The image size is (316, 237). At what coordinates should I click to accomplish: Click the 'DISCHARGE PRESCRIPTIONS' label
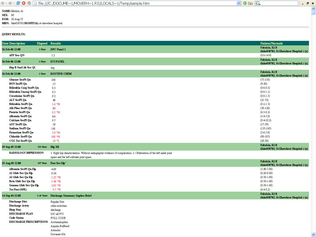pos(28,222)
